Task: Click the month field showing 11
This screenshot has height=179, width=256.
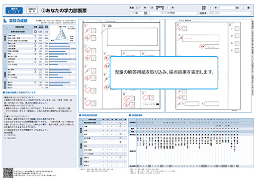Action: [149, 7]
